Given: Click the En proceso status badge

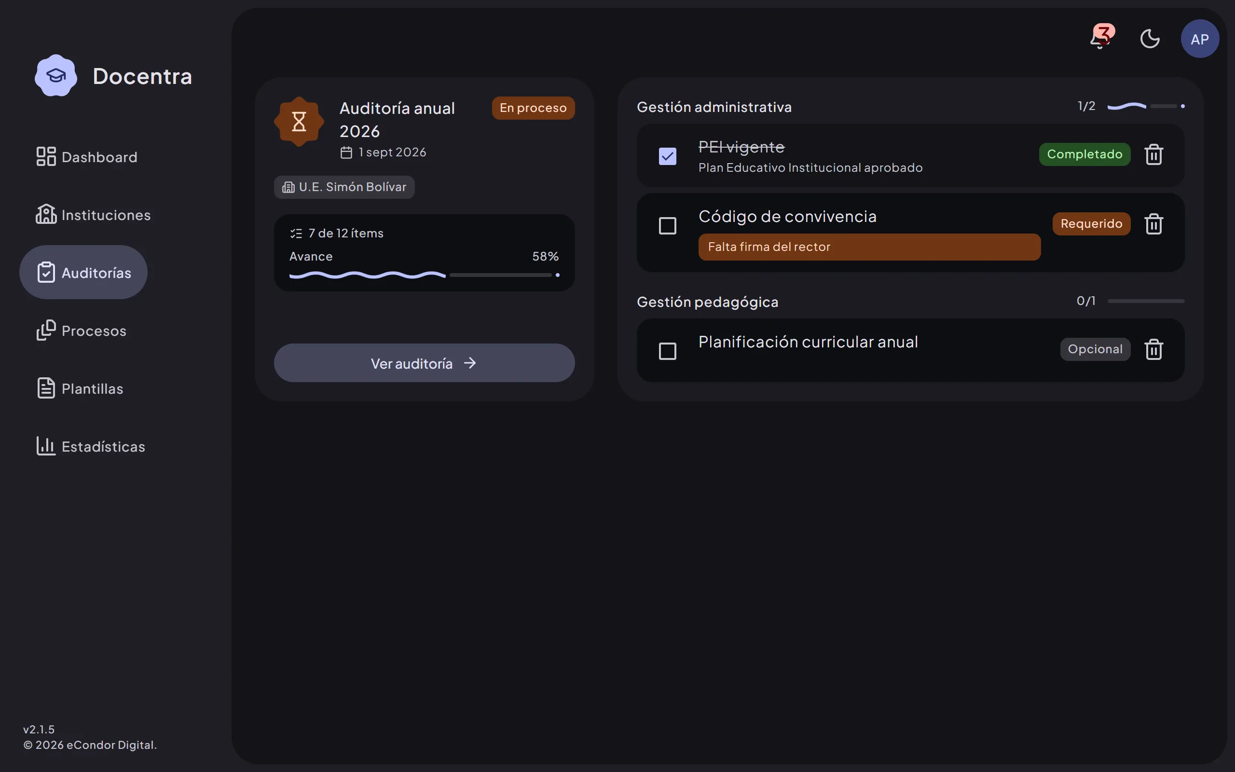Looking at the screenshot, I should (x=533, y=108).
